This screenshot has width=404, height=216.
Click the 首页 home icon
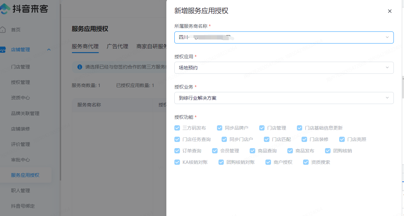3,30
